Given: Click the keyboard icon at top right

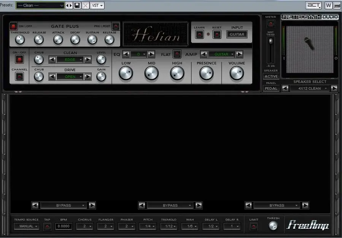Looking at the screenshot, I should pos(337,5).
